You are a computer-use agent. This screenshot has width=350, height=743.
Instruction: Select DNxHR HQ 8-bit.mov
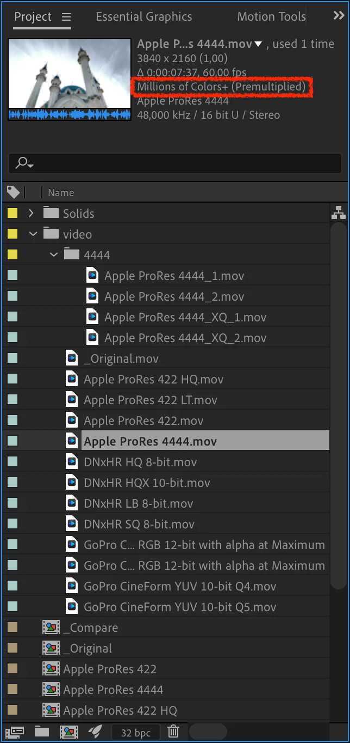tap(140, 462)
